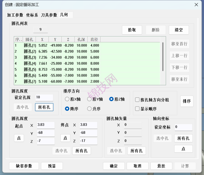Click 所有孔 in 圆孔轴矢量 group
This screenshot has width=204, height=175.
(x=137, y=151)
